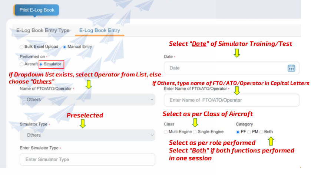
Task: Select Aircraft under Performed on
Action: [x=21, y=64]
